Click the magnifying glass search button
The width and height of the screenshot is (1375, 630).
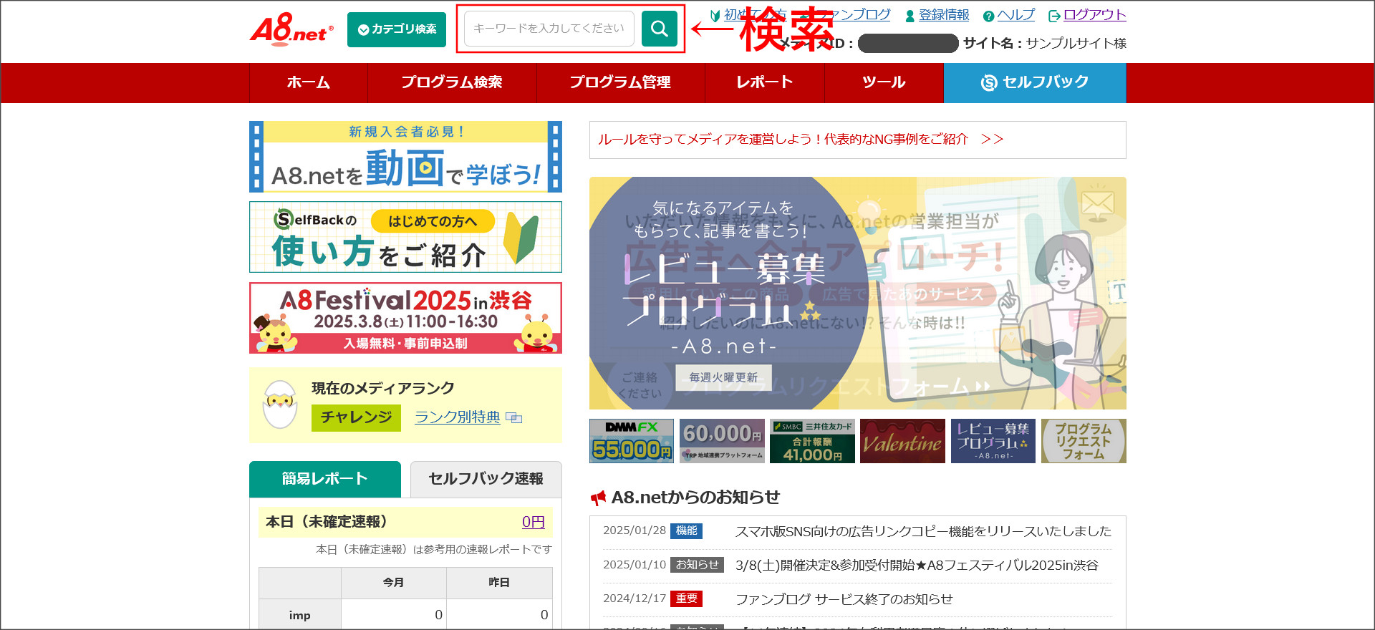pos(660,29)
